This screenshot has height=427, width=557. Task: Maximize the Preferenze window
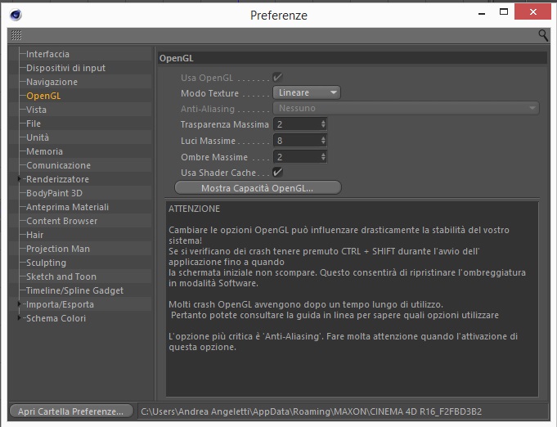click(x=504, y=11)
